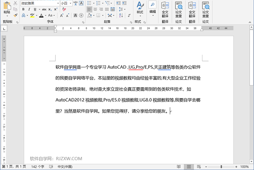Screen dimensions: 254x170
Task: Click the enclosed character (circled 字) icon
Action: [81, 15]
